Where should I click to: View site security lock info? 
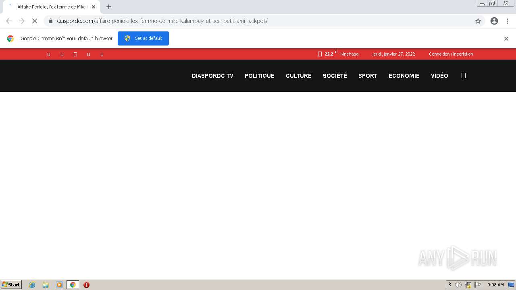coord(50,21)
